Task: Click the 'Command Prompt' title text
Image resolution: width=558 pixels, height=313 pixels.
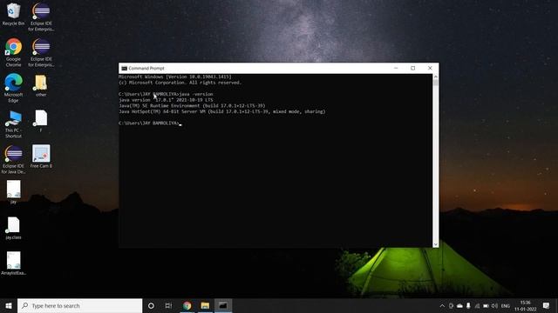Action: pos(146,68)
